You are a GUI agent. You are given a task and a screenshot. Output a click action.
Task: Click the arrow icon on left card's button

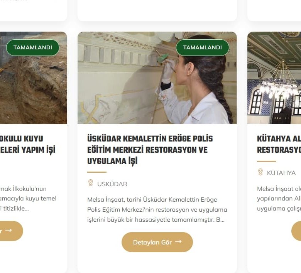(x=8, y=230)
